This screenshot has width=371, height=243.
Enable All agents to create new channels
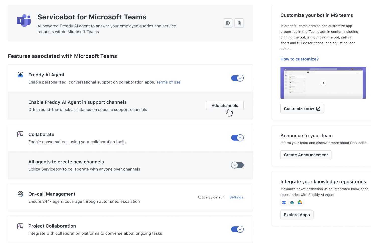(237, 165)
